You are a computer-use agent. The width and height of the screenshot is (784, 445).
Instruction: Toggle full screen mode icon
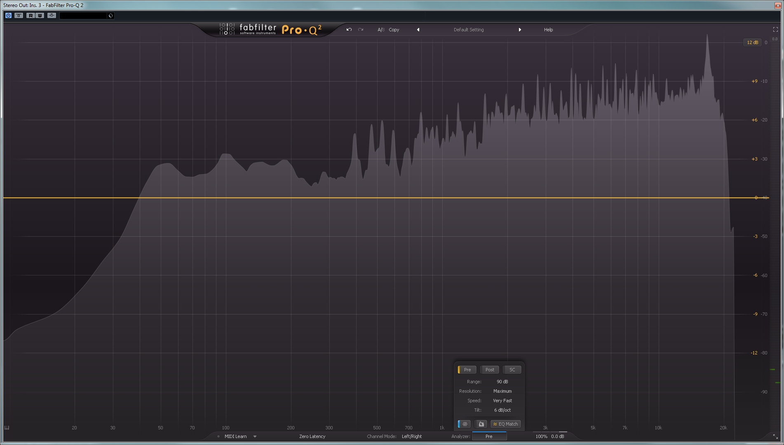[x=775, y=30]
